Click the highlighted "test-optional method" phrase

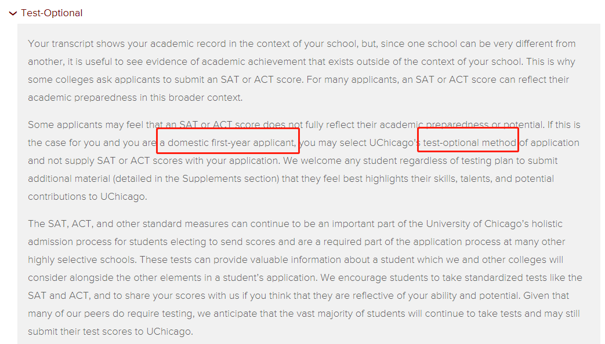coord(470,142)
